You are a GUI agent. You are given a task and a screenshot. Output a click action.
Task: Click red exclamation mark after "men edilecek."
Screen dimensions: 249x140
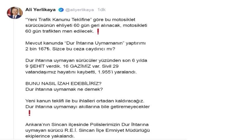[x=98, y=31]
